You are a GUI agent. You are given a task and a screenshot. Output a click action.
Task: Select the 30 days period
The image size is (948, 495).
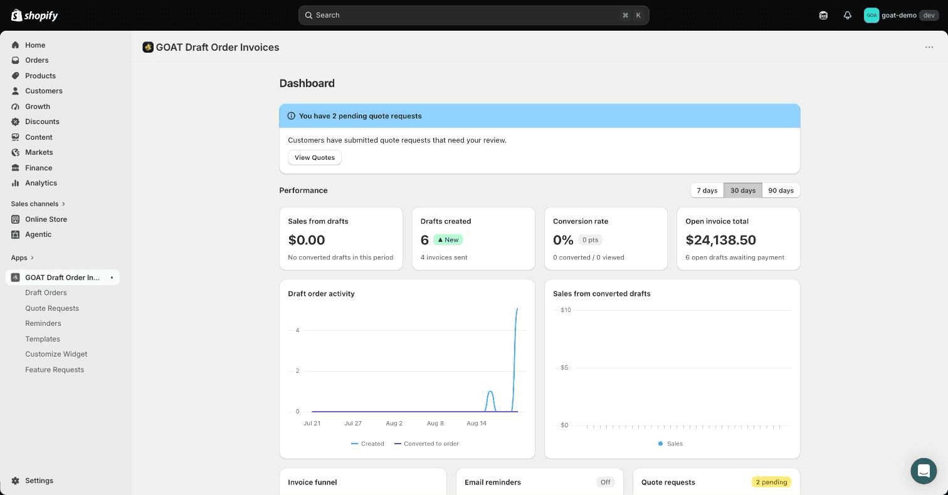coord(743,190)
